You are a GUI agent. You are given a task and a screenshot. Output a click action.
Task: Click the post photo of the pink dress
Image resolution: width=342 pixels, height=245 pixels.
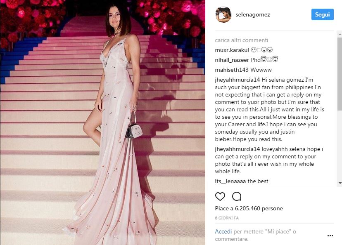[102, 122]
